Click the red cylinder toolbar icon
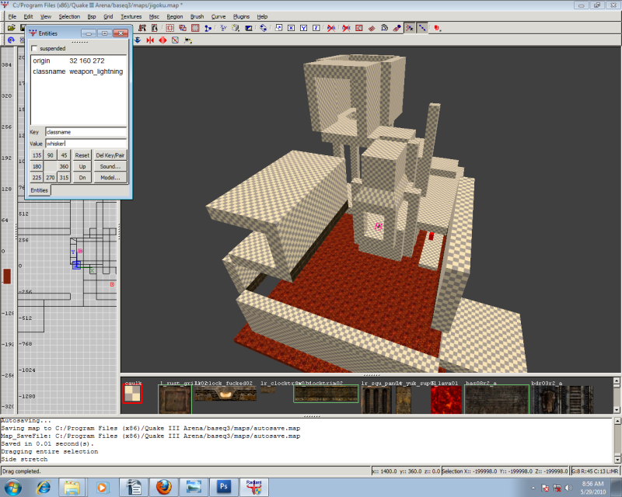 [437, 28]
